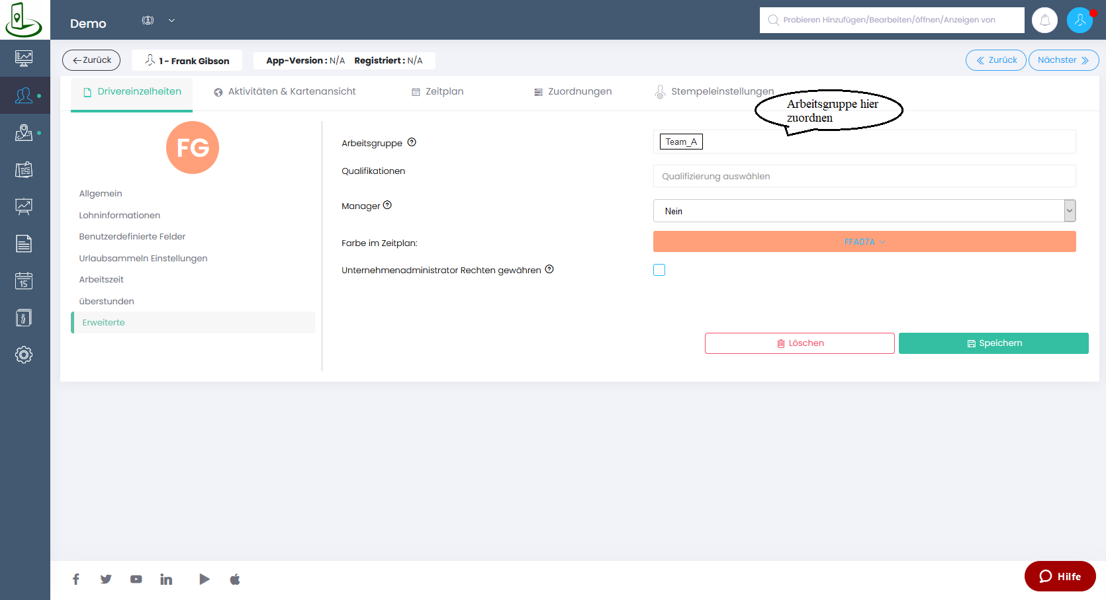Open the FFA07A schedule color picker

[864, 241]
